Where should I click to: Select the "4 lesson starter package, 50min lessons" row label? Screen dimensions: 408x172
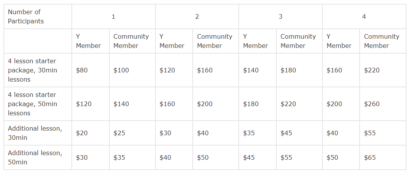(32, 104)
